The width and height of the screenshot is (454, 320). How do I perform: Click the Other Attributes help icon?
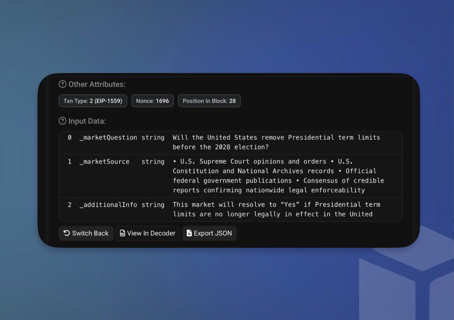[x=62, y=84]
